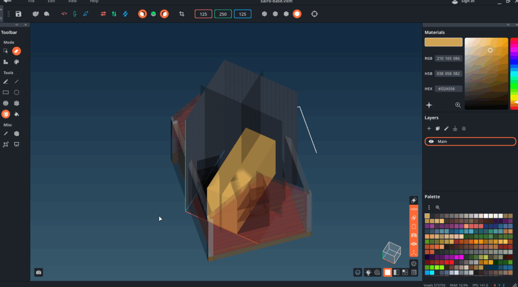Select the Erase mode
This screenshot has width=518, height=287.
pyautogui.click(x=16, y=51)
